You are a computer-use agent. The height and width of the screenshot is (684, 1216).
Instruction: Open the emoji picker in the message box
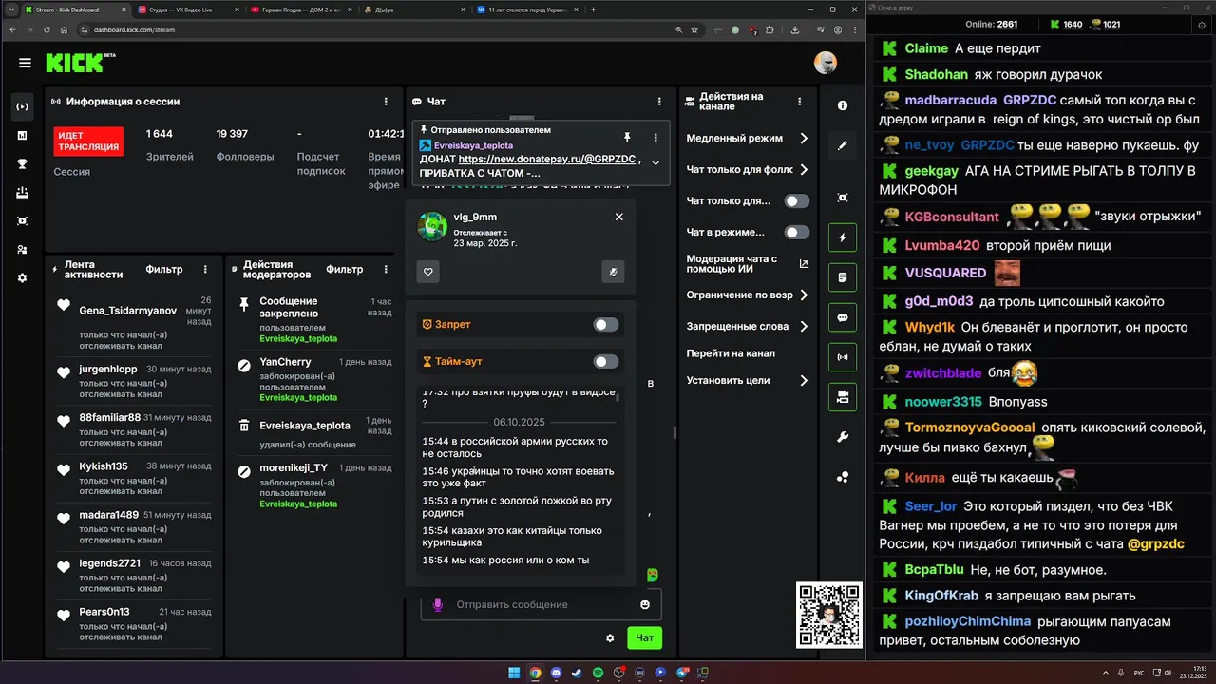coord(645,604)
